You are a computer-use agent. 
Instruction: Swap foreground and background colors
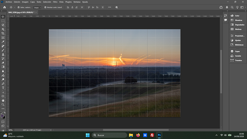[5, 112]
